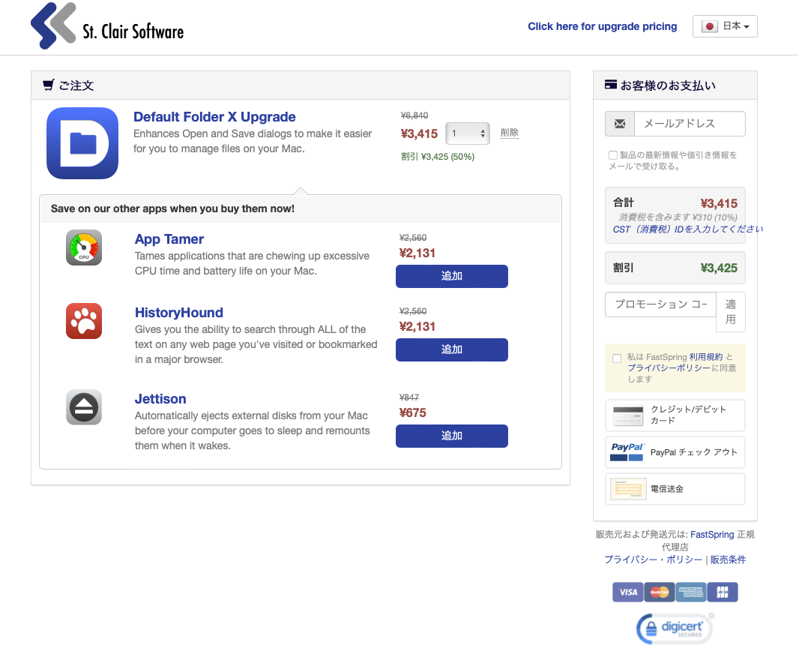Open the Jettison title link
The width and height of the screenshot is (799, 651).
[x=160, y=399]
